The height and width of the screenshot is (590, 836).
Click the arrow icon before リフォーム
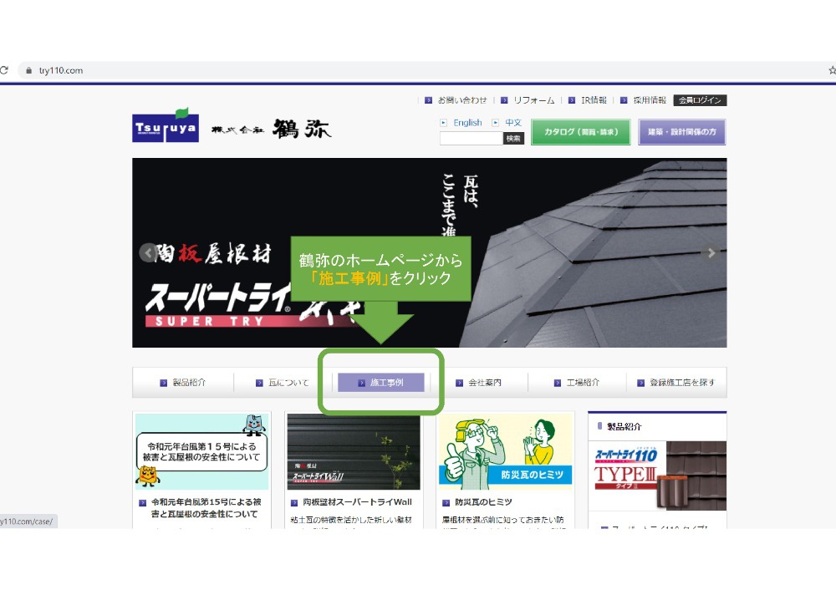[504, 100]
